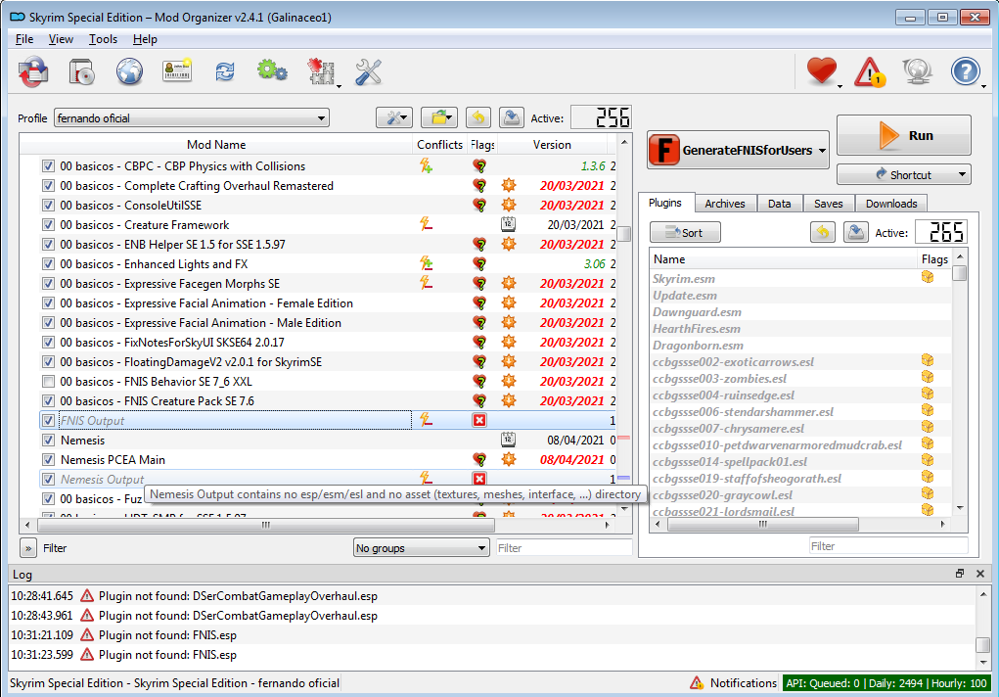
Task: Click flag icon on Skyrim.esm plugin
Action: [928, 277]
